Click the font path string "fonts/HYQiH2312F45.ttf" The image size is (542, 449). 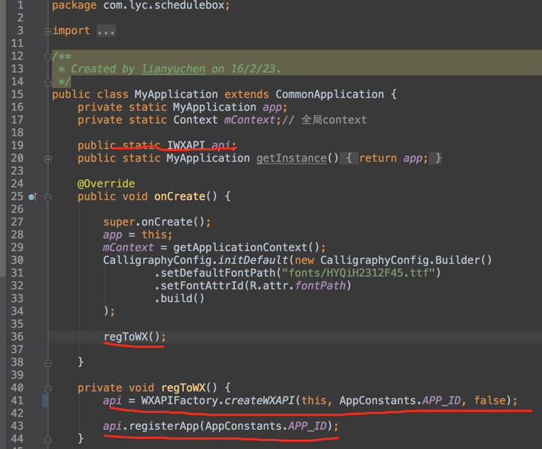358,272
